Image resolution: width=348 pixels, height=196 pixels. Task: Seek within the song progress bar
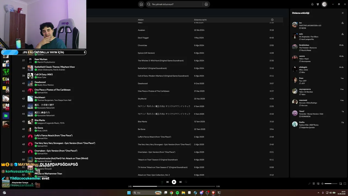[x=174, y=186]
